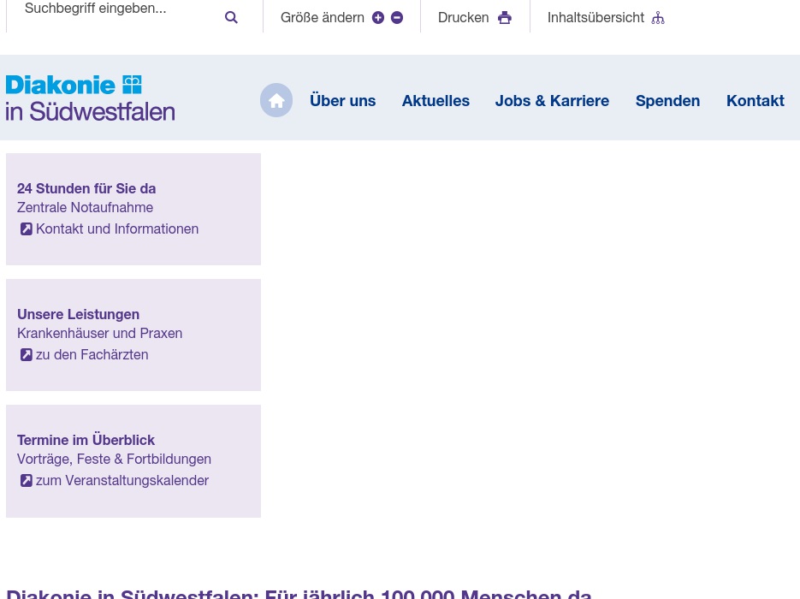Decrease text size with minus icon
The height and width of the screenshot is (599, 800).
tap(397, 17)
